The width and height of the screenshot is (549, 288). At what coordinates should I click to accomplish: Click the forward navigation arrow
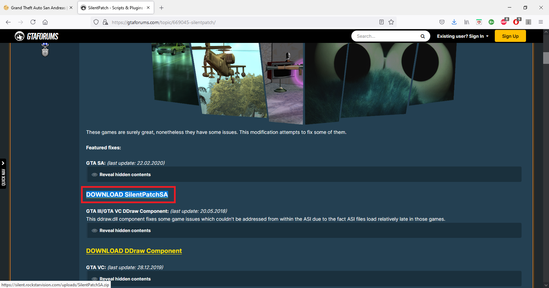coord(21,22)
